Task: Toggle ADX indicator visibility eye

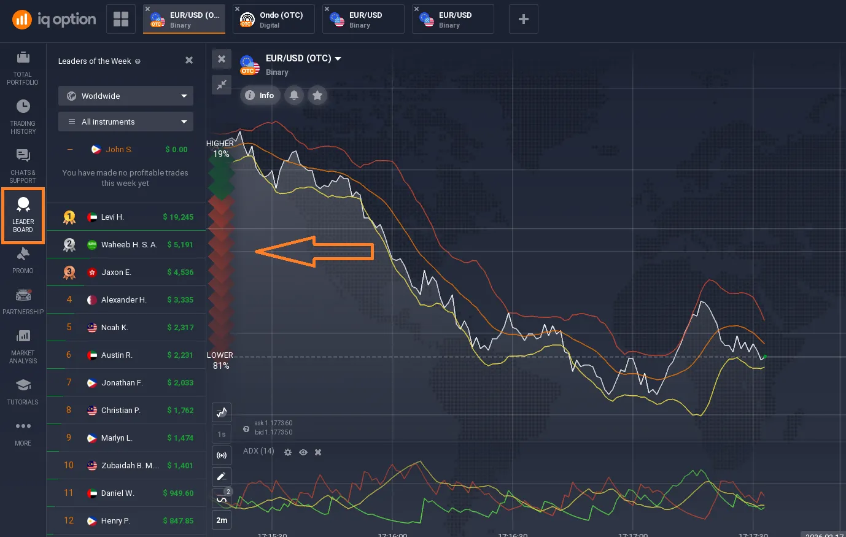Action: coord(303,452)
